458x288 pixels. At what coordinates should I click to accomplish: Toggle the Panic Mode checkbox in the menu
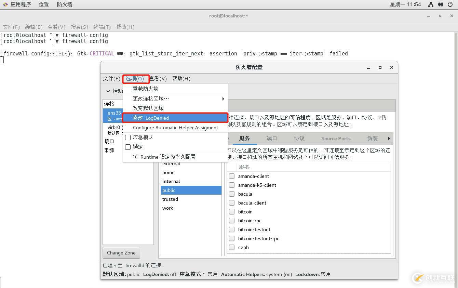[128, 137]
